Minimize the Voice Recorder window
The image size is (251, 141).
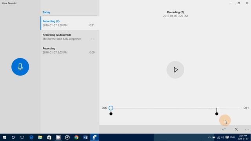click(230, 3)
